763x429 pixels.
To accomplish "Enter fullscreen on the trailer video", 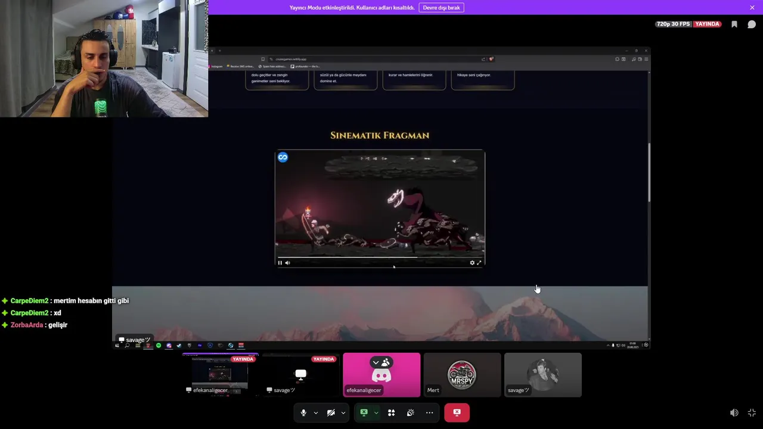I will point(479,263).
